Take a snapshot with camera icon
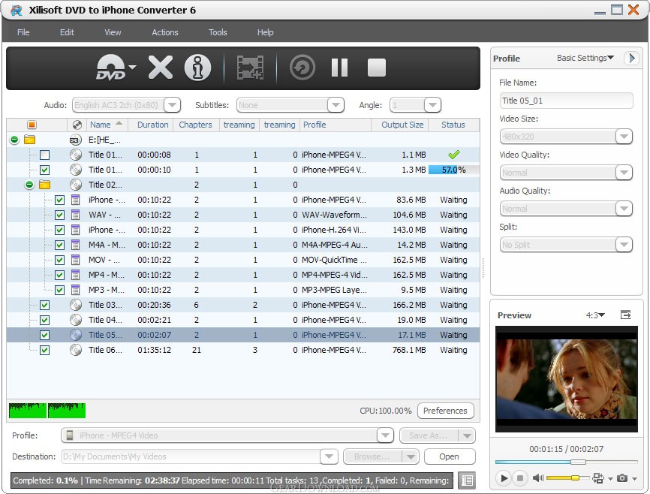 tap(621, 478)
